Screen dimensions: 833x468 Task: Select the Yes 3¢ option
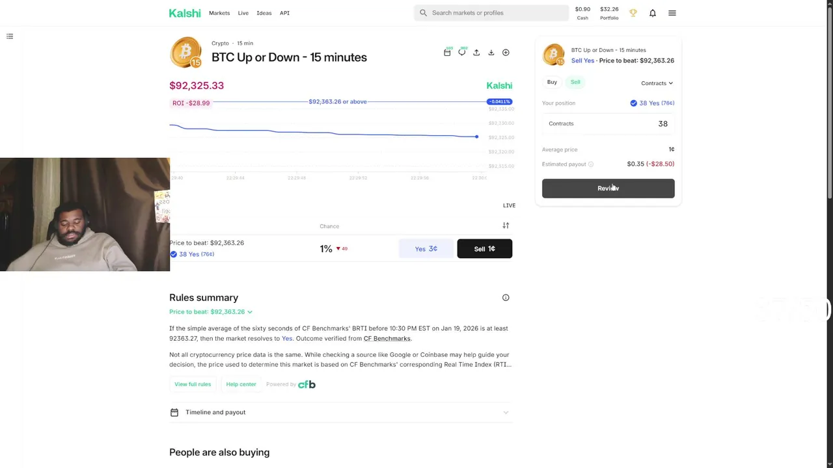pos(426,249)
